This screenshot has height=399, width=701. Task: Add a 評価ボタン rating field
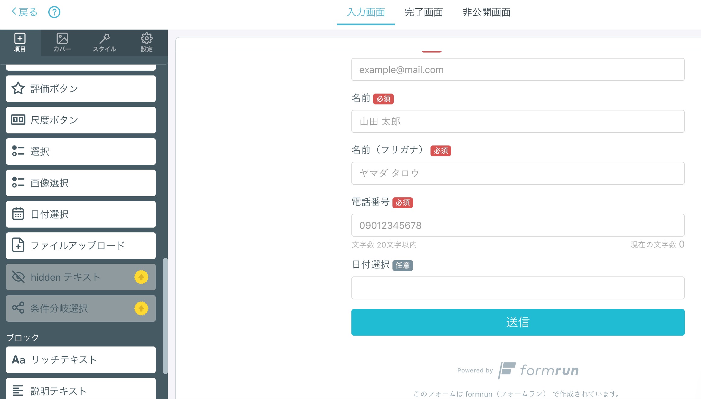[80, 88]
